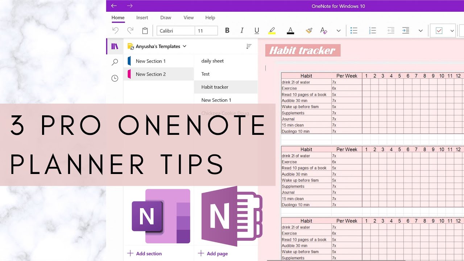The width and height of the screenshot is (464, 261).
Task: Click the forward arrow in title bar
Action: (130, 6)
